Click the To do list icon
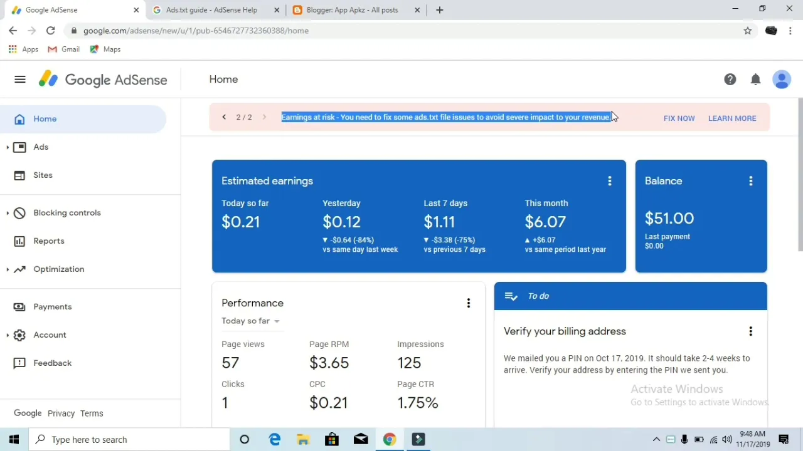 click(511, 296)
